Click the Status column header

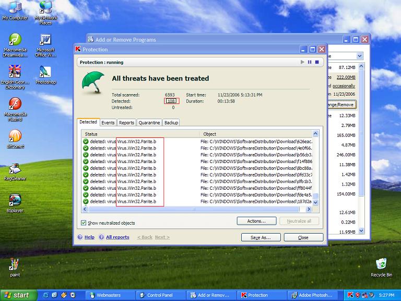click(x=140, y=134)
